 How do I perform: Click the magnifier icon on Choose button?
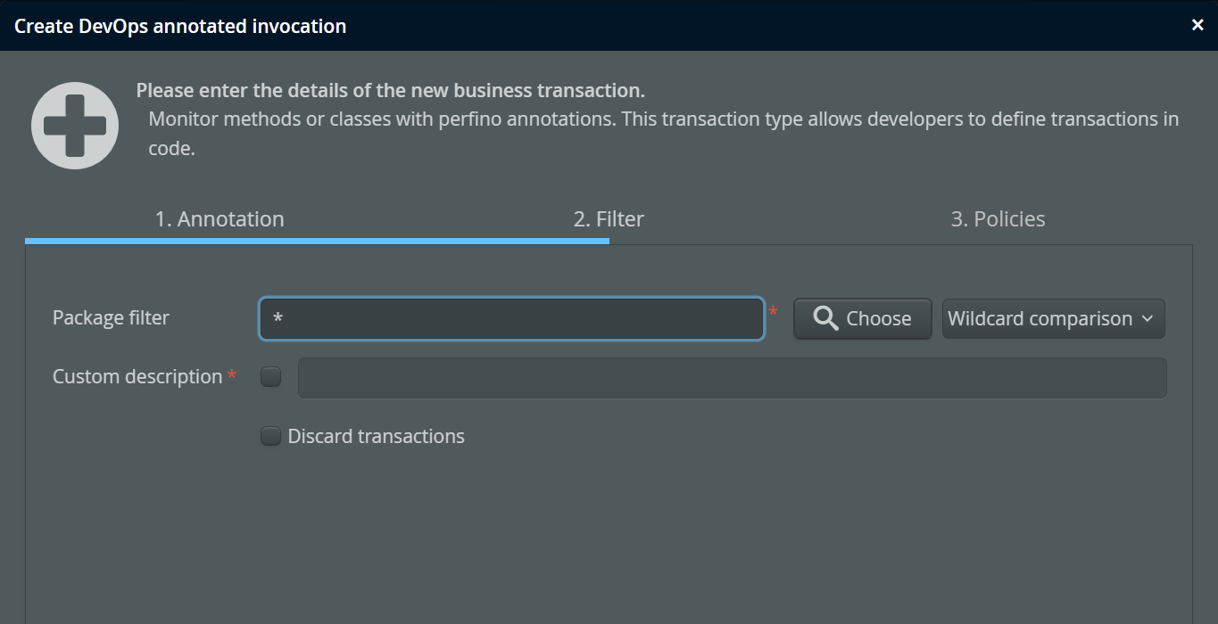tap(826, 318)
